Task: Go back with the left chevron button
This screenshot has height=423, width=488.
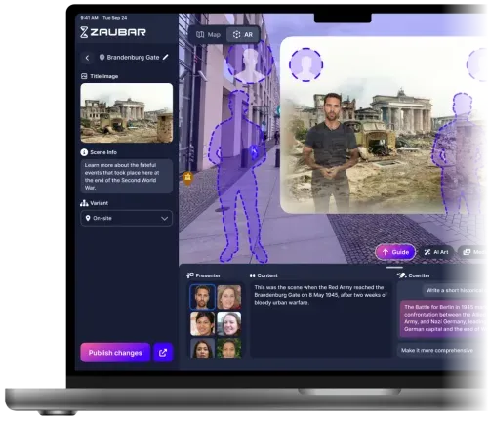Action: click(87, 58)
